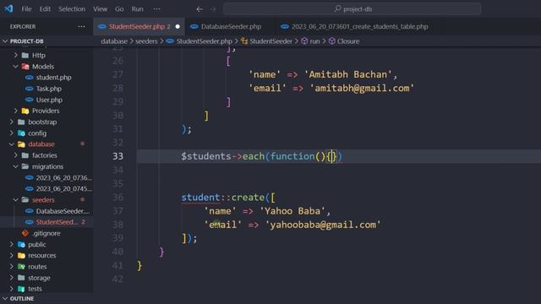Viewport: 541px width, 304px height.
Task: Open the Run menu
Action: pyautogui.click(x=137, y=9)
